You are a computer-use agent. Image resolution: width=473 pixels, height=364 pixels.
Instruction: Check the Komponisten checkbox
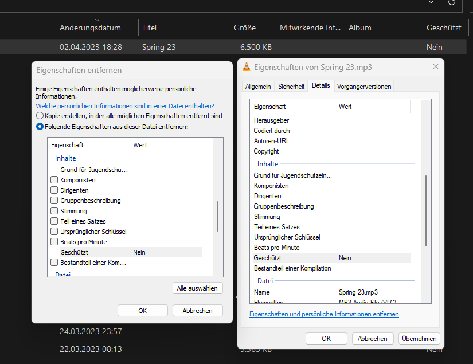[x=54, y=180]
